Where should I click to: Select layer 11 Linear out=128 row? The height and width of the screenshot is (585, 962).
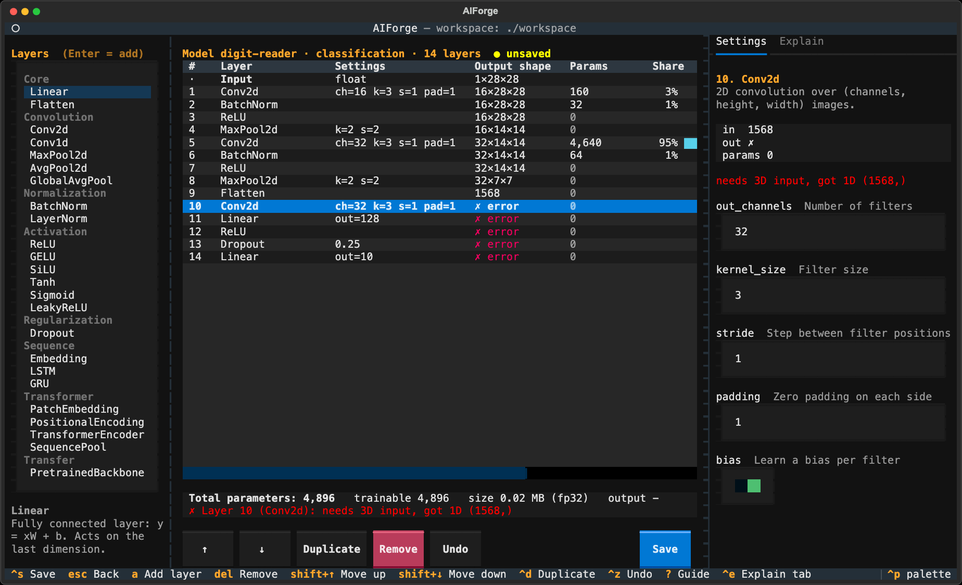click(x=440, y=219)
